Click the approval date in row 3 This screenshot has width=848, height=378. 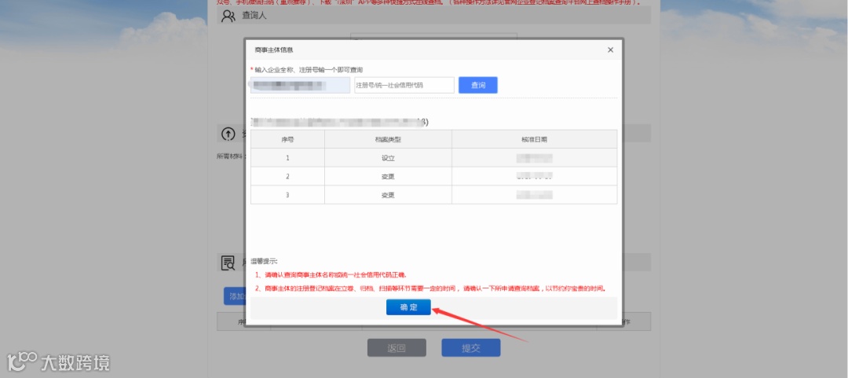535,195
